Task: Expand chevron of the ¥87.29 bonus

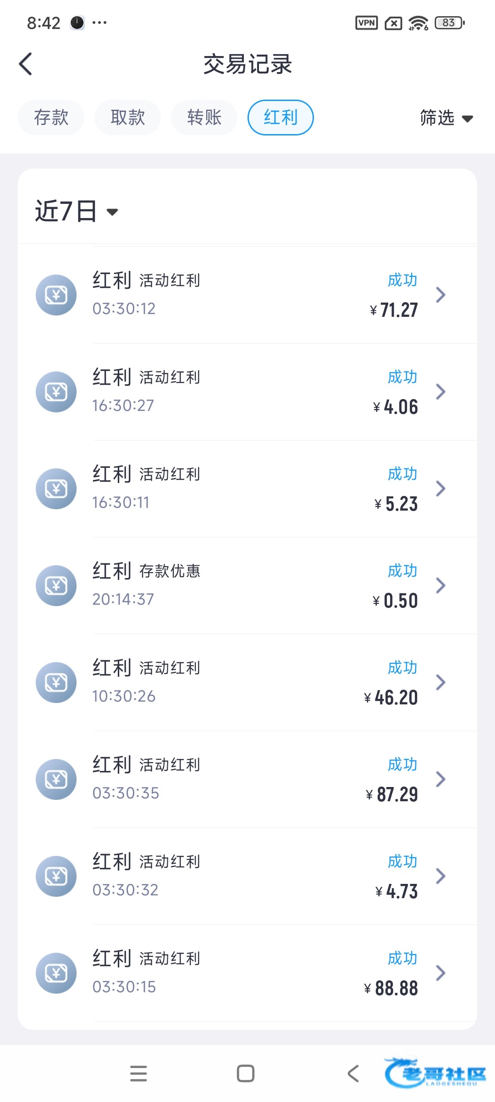Action: tap(440, 779)
